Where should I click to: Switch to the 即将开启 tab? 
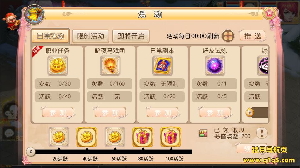(x=131, y=36)
